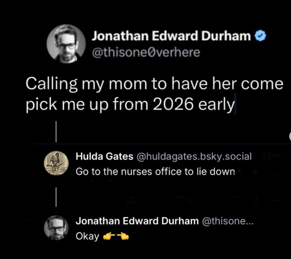291x259 pixels.
Task: Open Jonathan Edward Durham's large profile picture
Action: point(66,44)
